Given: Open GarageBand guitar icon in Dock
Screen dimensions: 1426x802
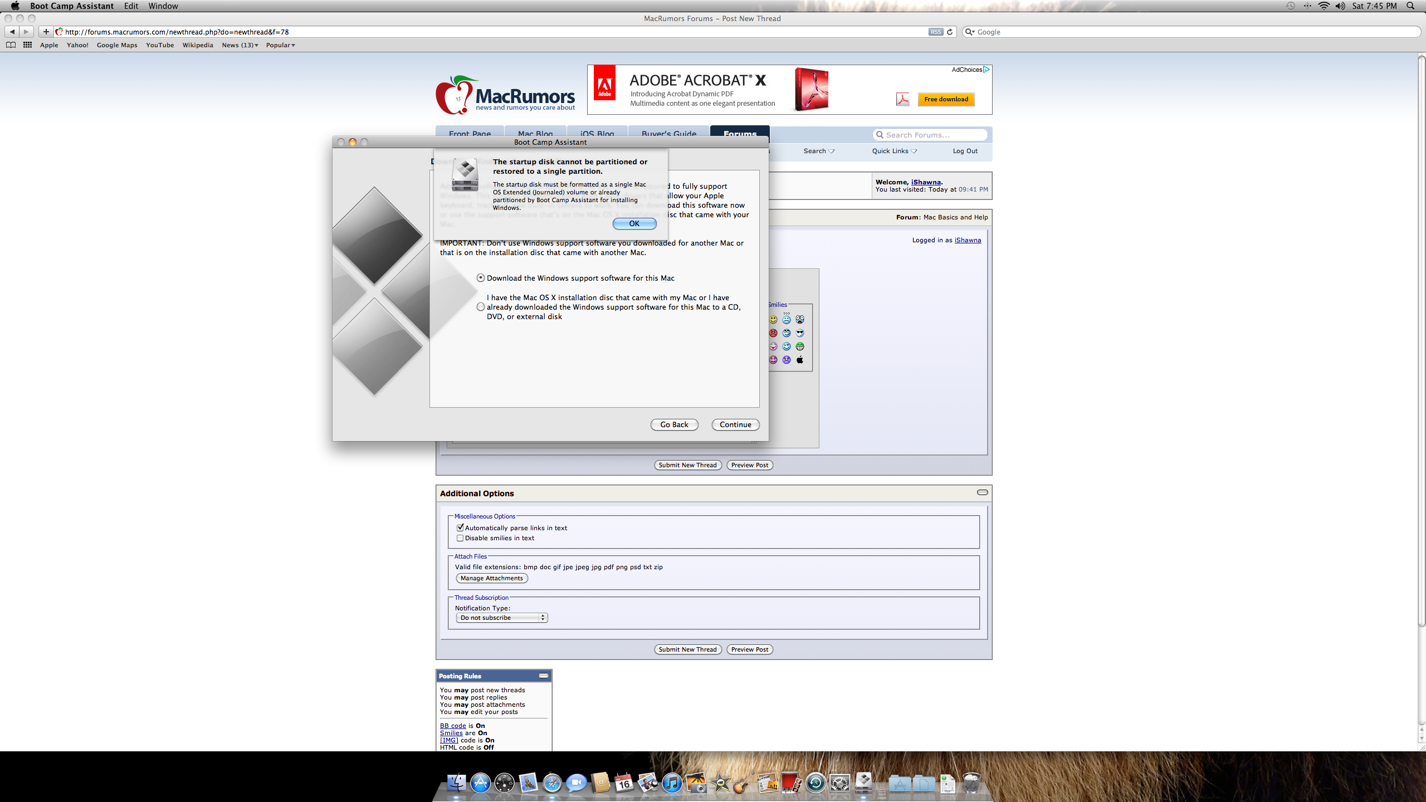Looking at the screenshot, I should tap(744, 783).
